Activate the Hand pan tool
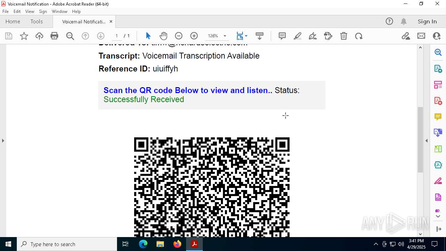The width and height of the screenshot is (446, 251). pyautogui.click(x=163, y=36)
